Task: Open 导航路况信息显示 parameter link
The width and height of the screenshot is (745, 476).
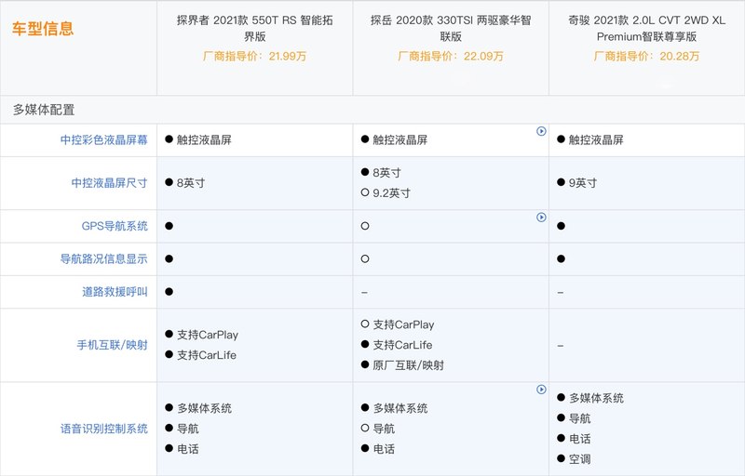Action: tap(104, 258)
